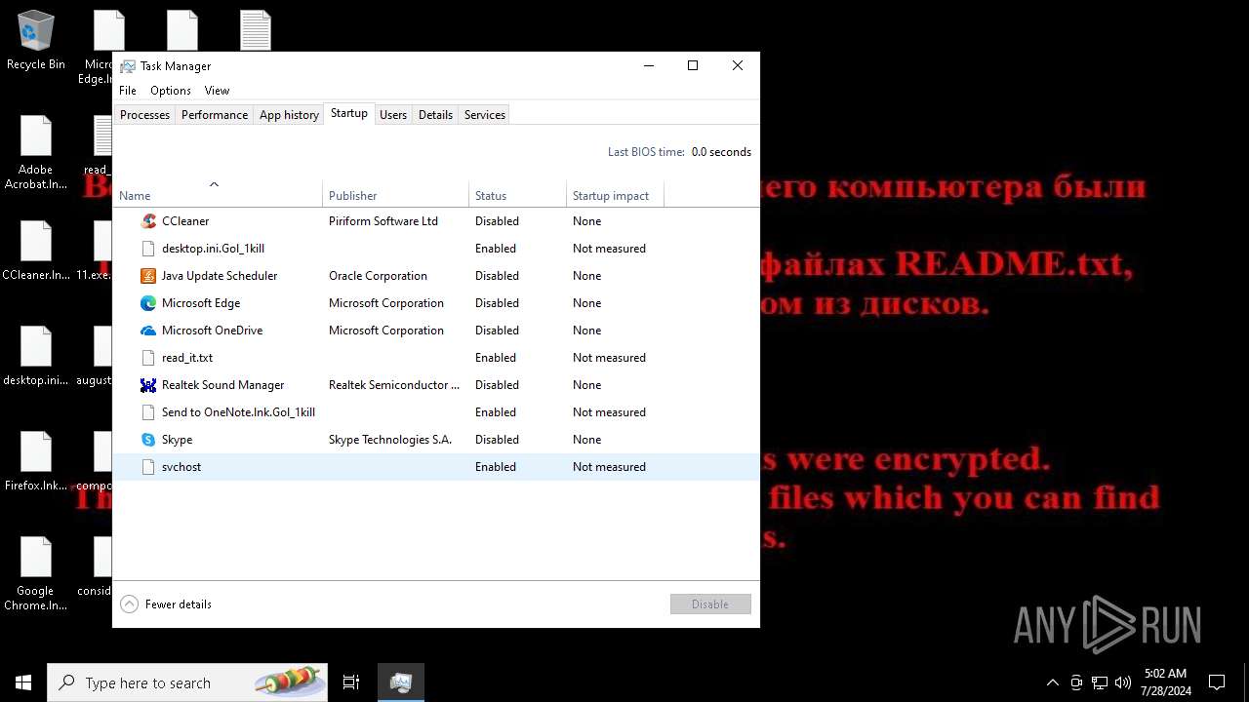Image resolution: width=1249 pixels, height=702 pixels.
Task: Select the desktop.ini desktop file icon
Action: pyautogui.click(x=36, y=357)
